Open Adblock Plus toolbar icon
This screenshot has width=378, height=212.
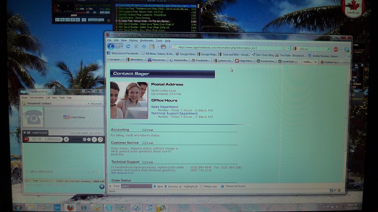click(336, 49)
